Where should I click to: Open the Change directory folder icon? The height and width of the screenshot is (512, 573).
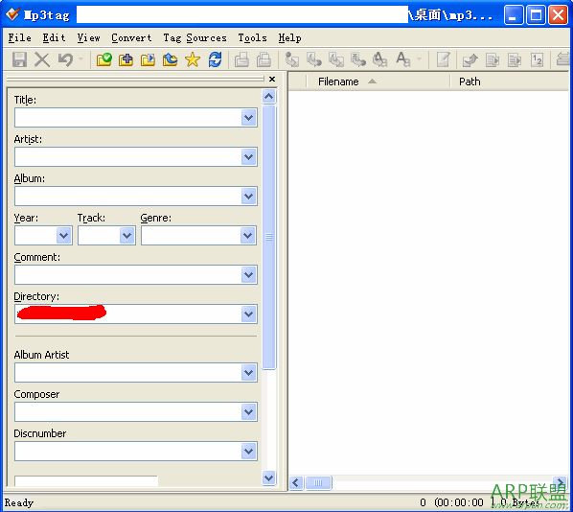click(103, 59)
